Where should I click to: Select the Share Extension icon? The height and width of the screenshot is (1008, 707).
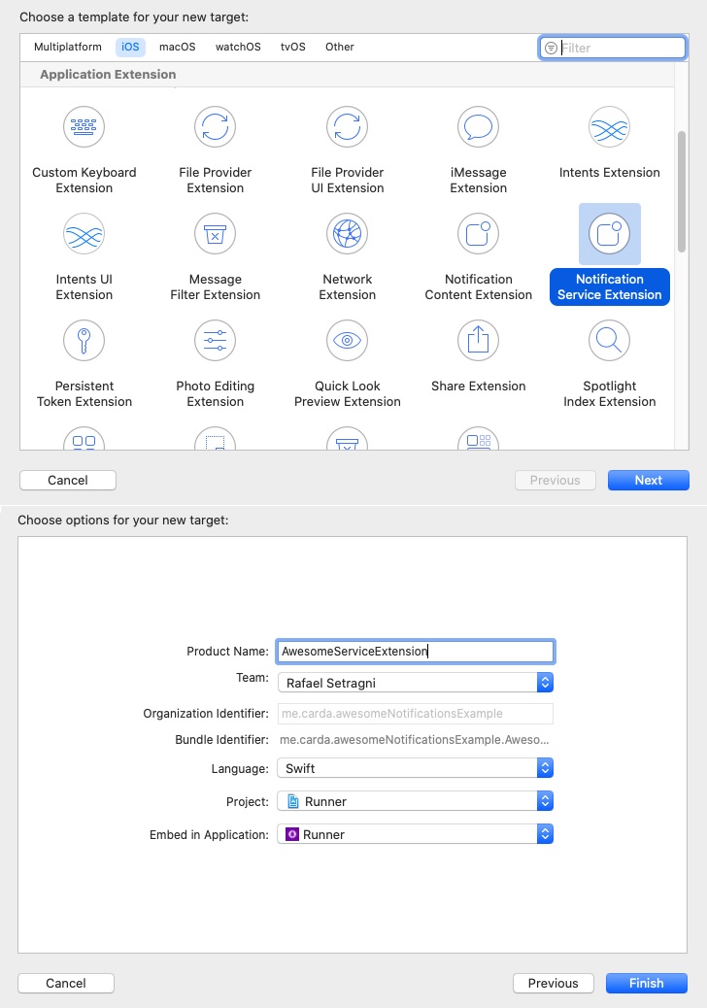click(478, 340)
